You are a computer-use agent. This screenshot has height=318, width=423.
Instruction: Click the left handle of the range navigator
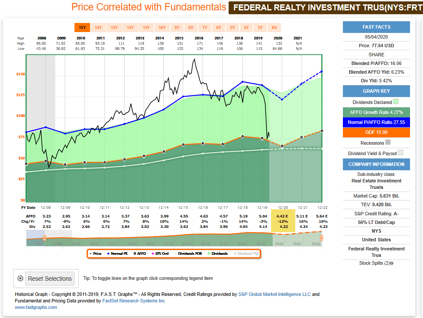[x=45, y=238]
